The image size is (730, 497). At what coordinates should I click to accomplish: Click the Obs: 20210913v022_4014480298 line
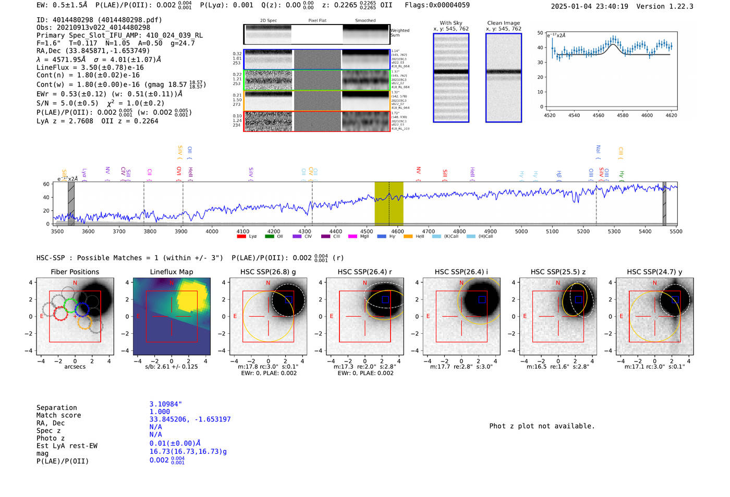tap(93, 27)
